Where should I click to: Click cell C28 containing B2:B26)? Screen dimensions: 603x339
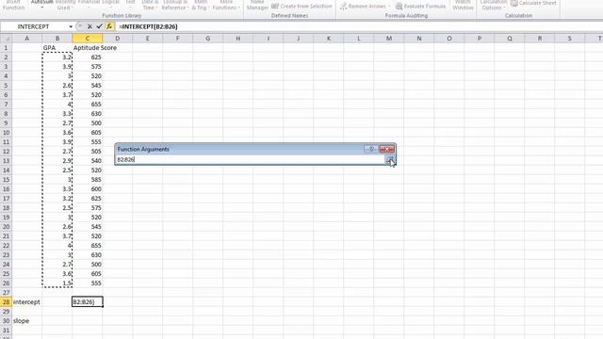pos(88,301)
